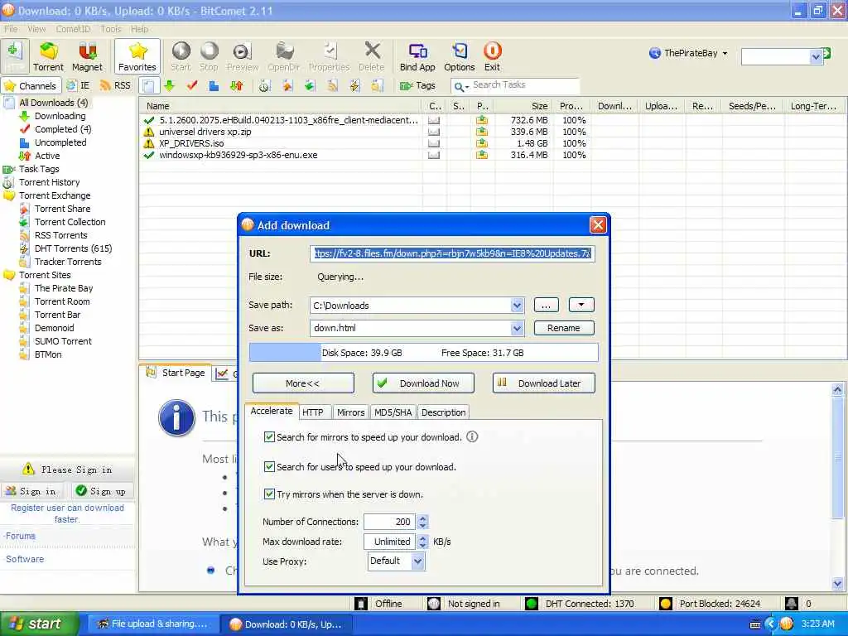Click the lightning DHT Torrents toolbar icon
848x636 pixels.
[x=354, y=85]
